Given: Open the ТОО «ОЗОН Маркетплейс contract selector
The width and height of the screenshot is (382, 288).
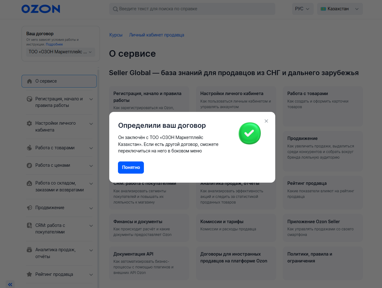Looking at the screenshot, I should (61, 52).
